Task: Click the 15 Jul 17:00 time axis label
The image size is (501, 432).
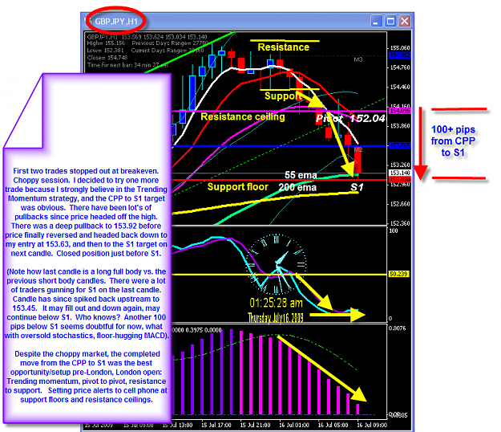Action: point(216,426)
